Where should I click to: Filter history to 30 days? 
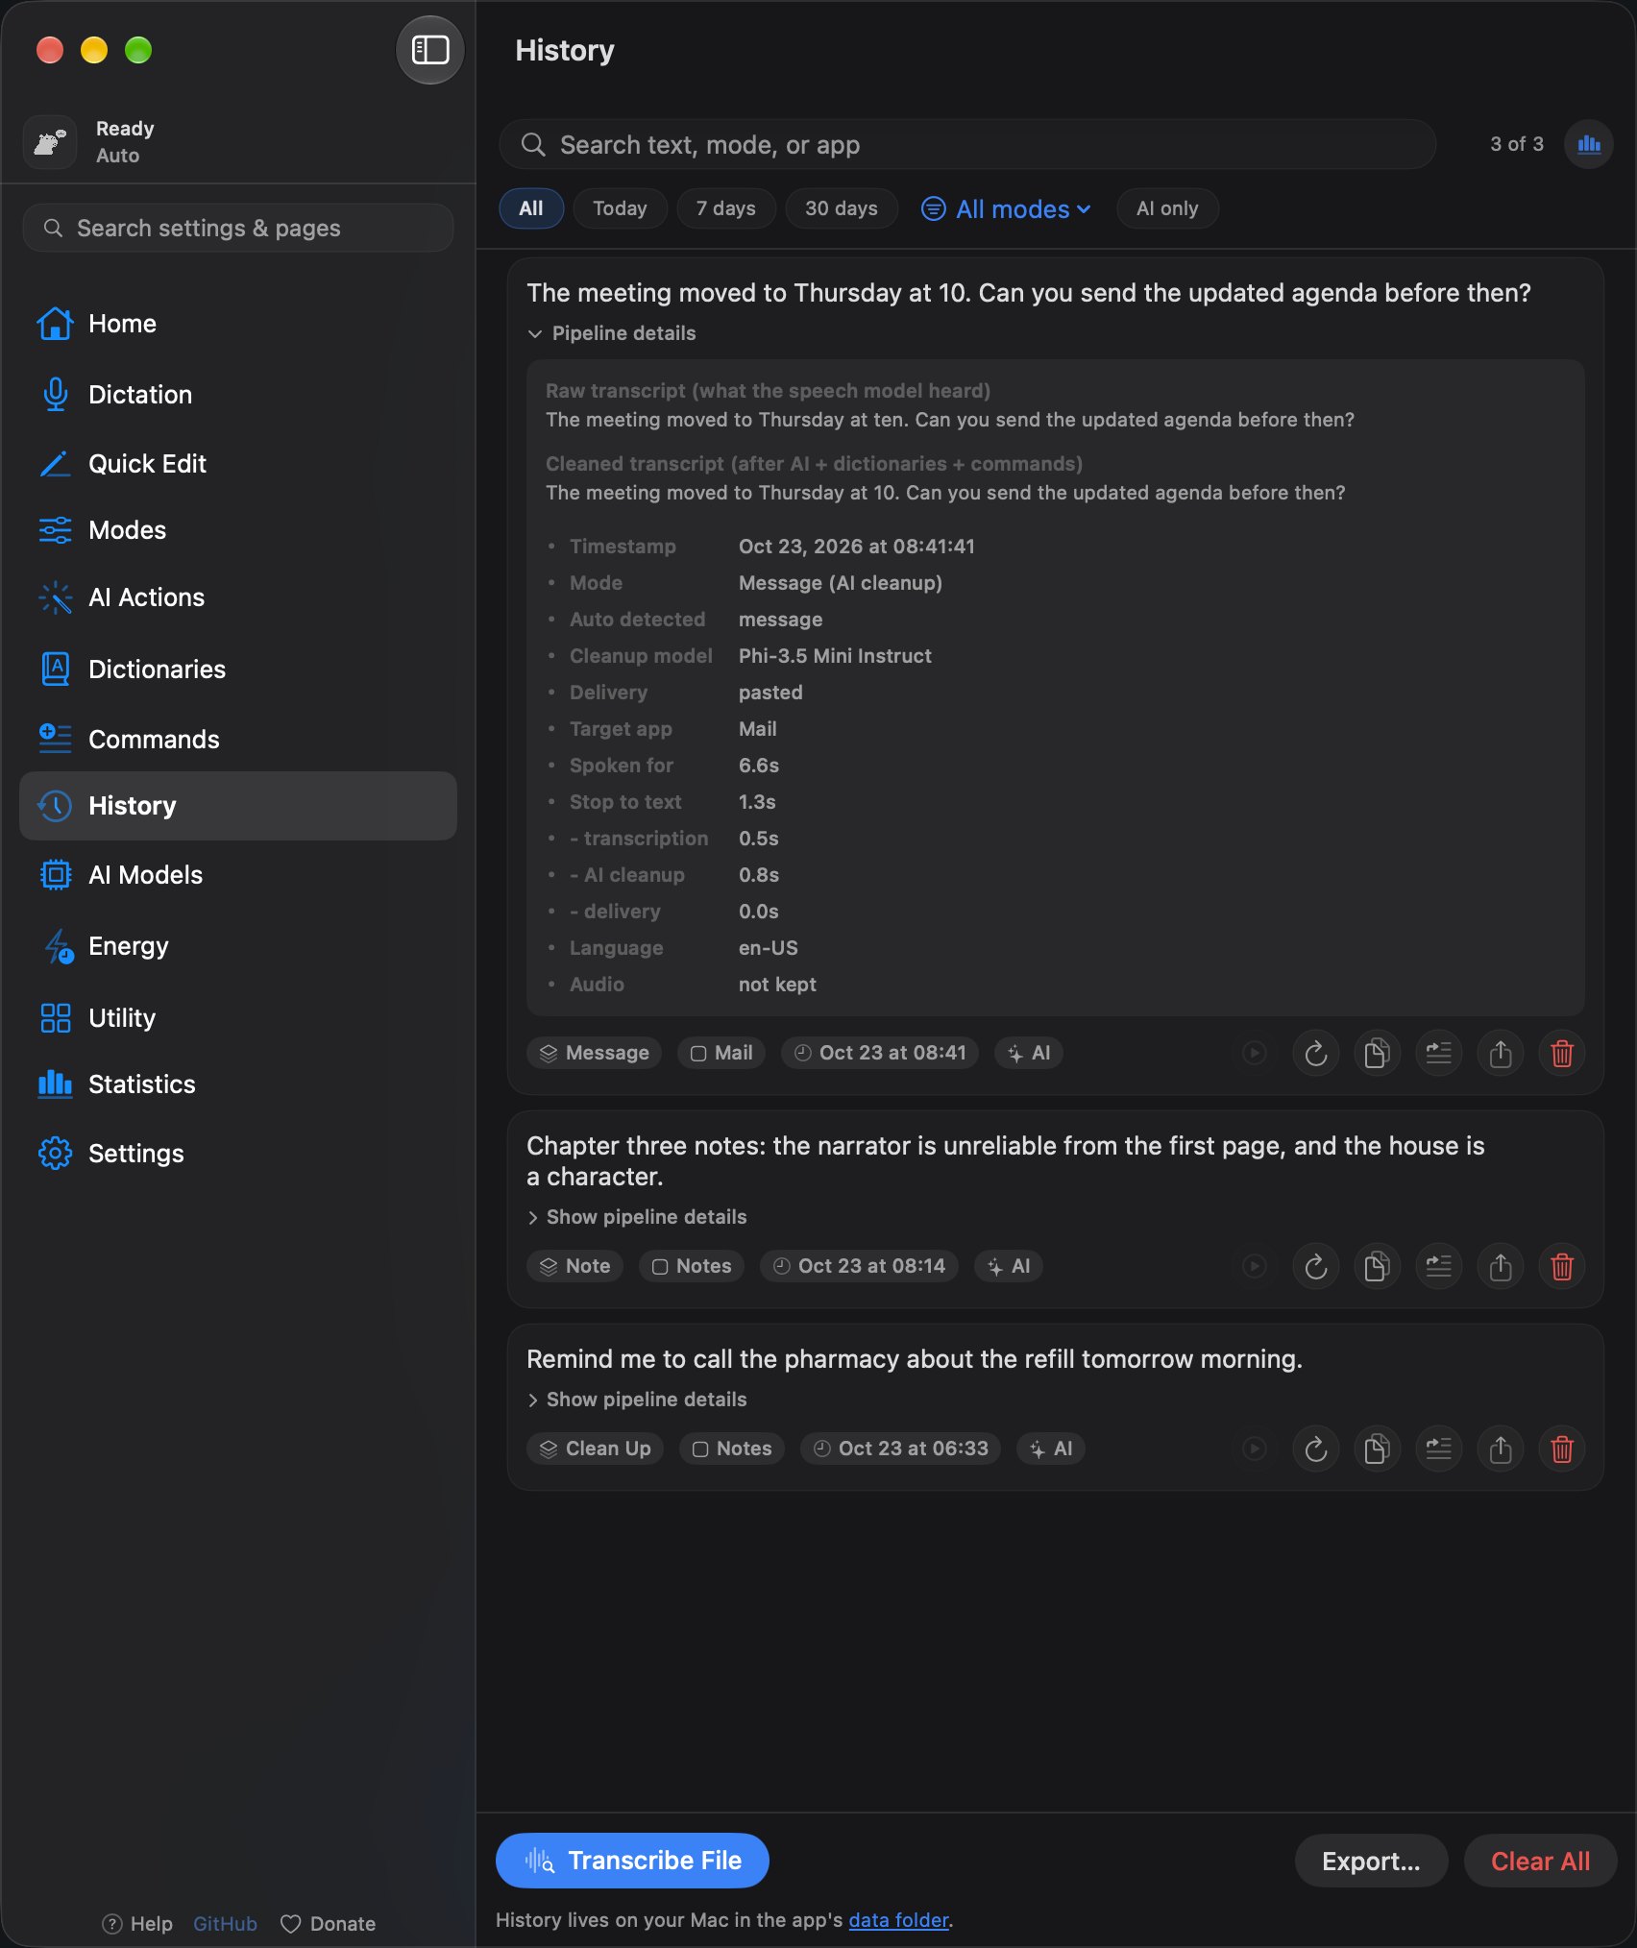click(x=842, y=208)
